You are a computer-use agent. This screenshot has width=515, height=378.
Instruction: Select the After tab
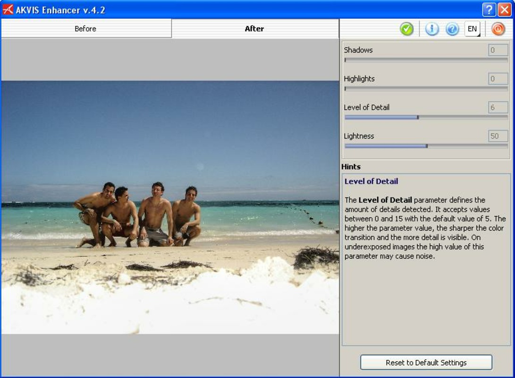[253, 28]
